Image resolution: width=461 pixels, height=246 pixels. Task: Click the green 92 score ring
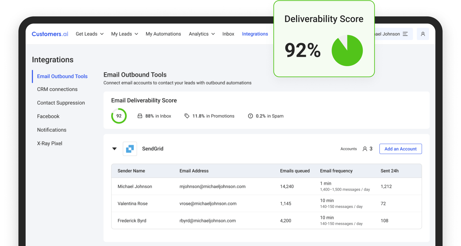point(119,116)
